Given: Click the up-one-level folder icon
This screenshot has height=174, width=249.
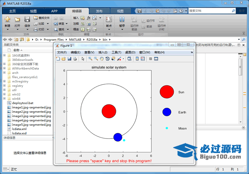Looking at the screenshot, I should tap(16, 39).
